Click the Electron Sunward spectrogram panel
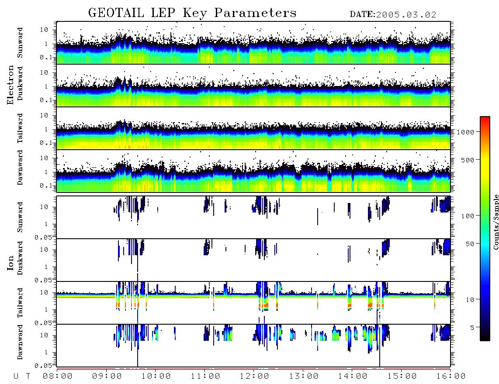 tap(253, 43)
